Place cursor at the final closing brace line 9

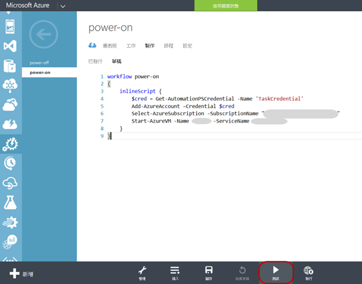(110, 135)
